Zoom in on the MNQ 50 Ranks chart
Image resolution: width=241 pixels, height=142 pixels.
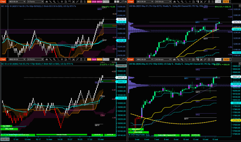54,59
